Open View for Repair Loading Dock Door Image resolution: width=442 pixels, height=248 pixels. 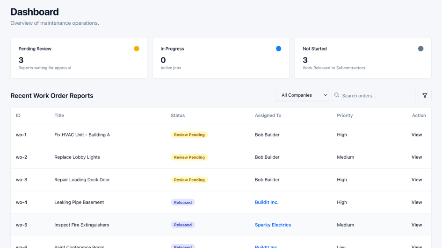[417, 180]
